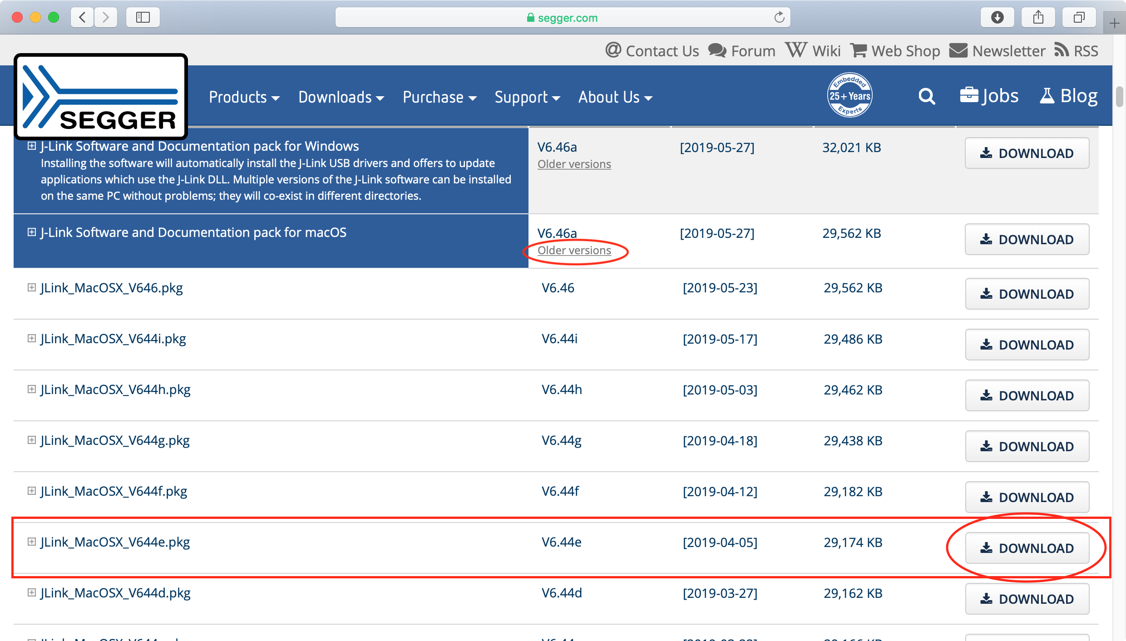Click the Newsletter envelope icon

(958, 50)
